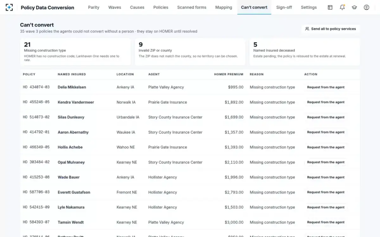This screenshot has height=237, width=380.
Task: Open named insured Aaron Abernathy
Action: 73,132
